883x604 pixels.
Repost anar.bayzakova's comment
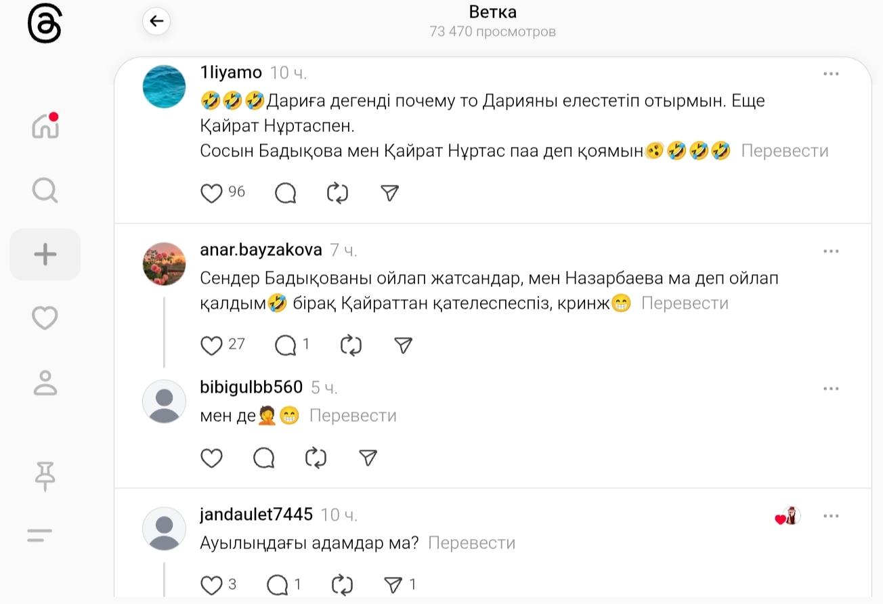[351, 345]
